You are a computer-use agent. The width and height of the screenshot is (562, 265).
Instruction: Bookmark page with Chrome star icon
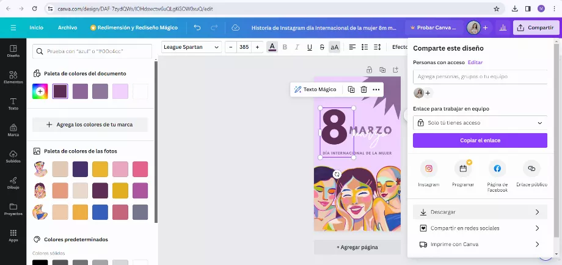tap(497, 9)
